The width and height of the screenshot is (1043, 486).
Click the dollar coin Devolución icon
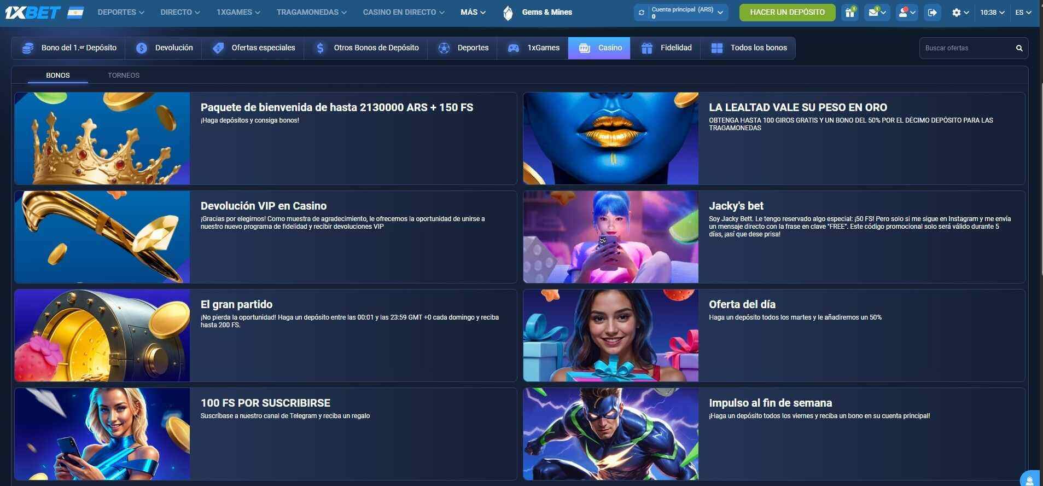pyautogui.click(x=142, y=48)
